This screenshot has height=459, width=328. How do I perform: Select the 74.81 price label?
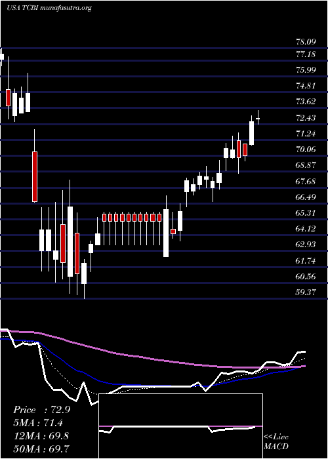(306, 86)
